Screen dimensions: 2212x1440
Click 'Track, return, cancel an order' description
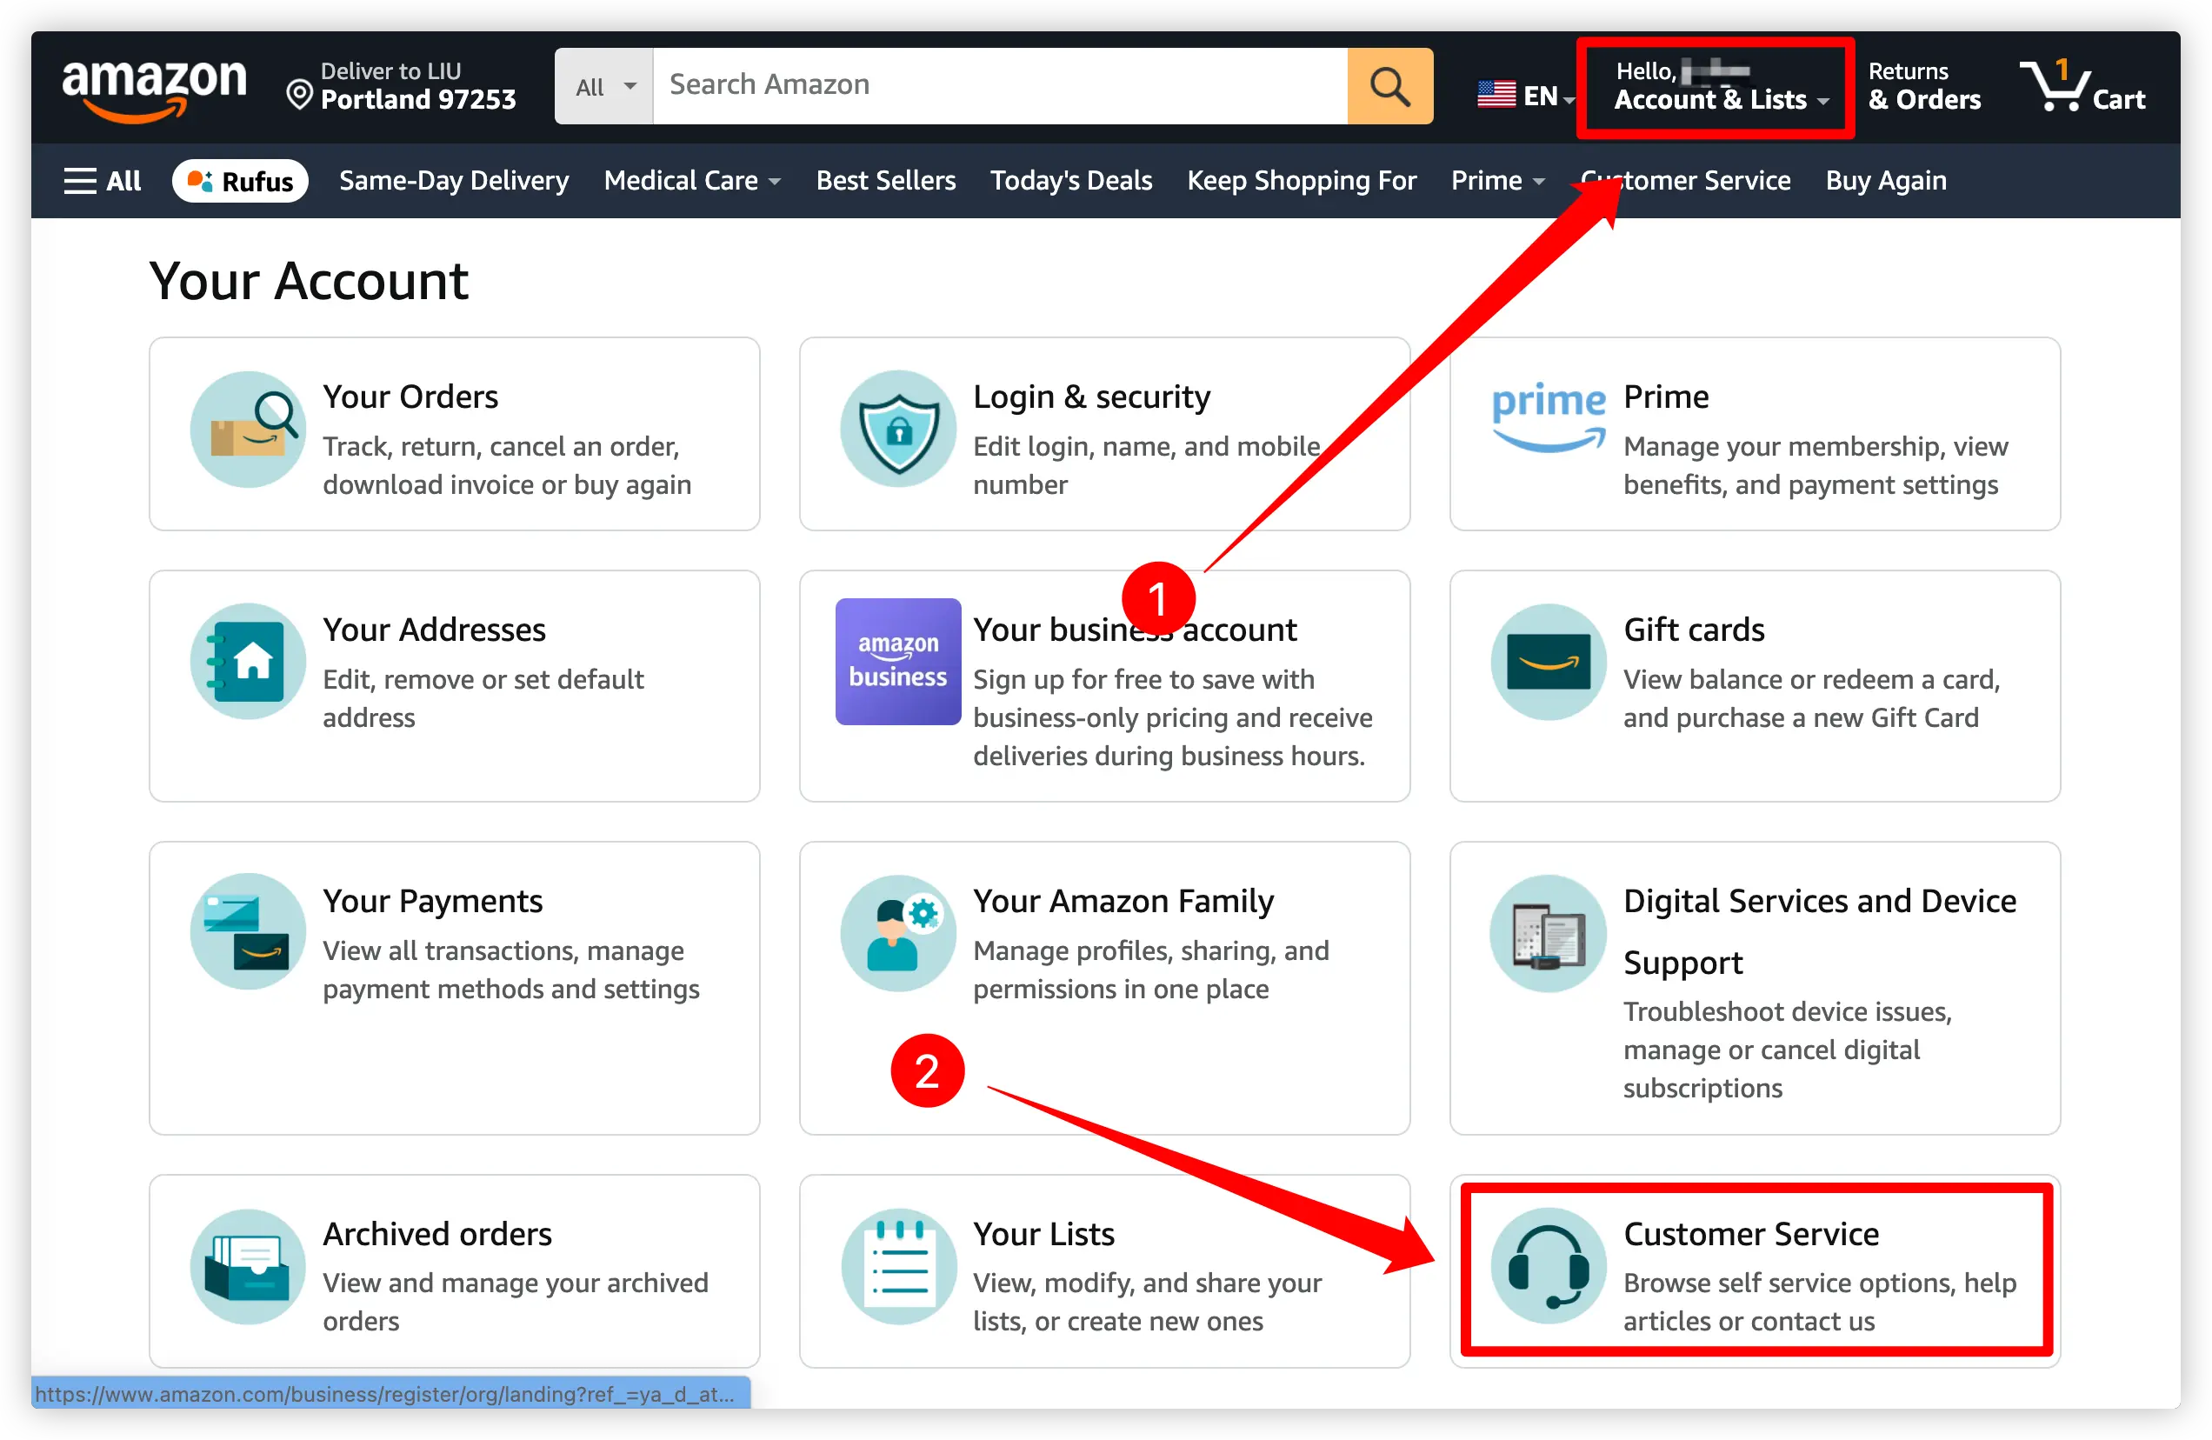(507, 465)
